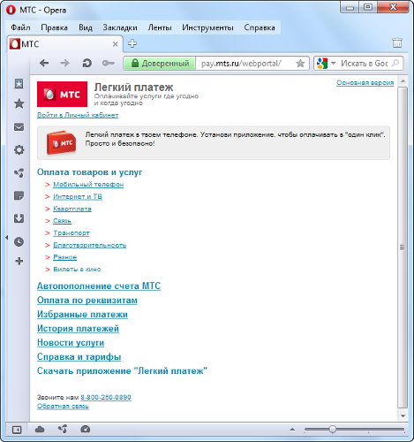Open the История платежей link
The width and height of the screenshot is (414, 442).
[x=78, y=328]
